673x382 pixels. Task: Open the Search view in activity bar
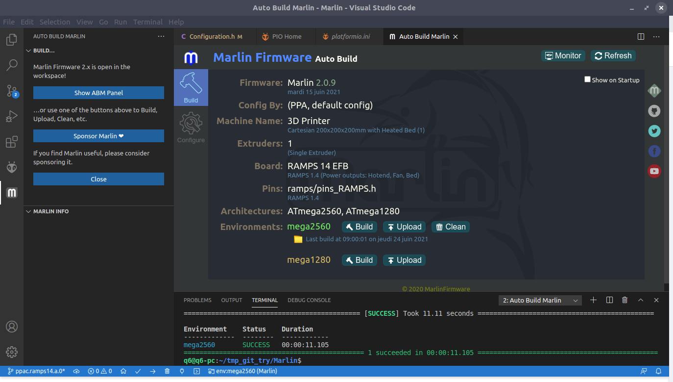(12, 65)
